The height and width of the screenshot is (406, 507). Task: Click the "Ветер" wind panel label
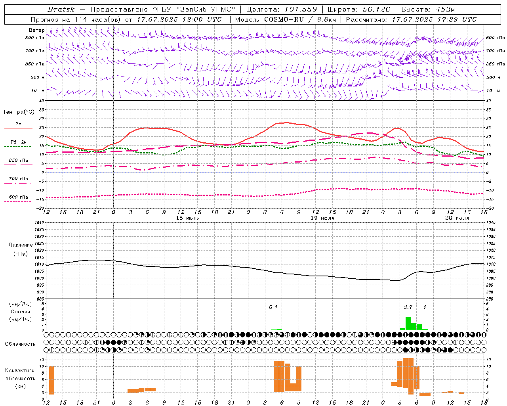pos(37,30)
